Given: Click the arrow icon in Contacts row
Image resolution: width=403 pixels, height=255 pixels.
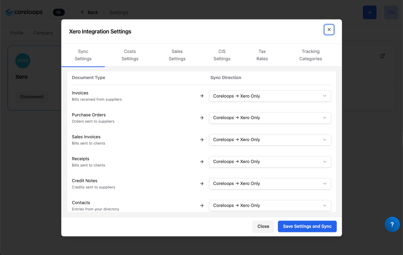Looking at the screenshot, I should (x=202, y=206).
